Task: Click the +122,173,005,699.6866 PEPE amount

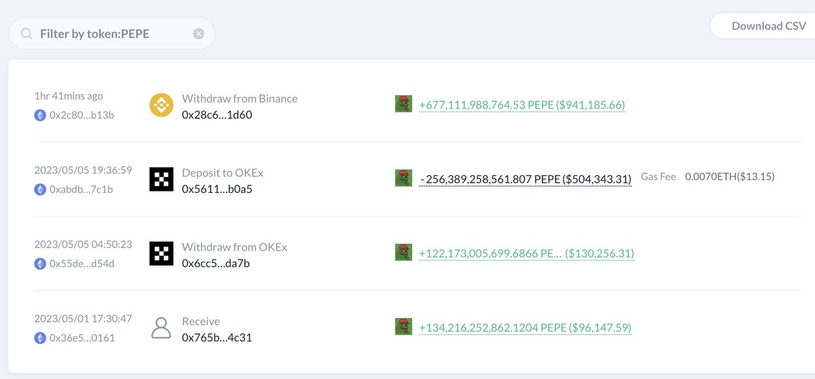Action: coord(526,254)
